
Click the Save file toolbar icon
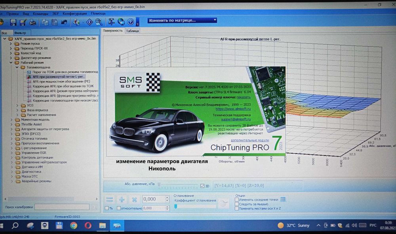pyautogui.click(x=13, y=23)
